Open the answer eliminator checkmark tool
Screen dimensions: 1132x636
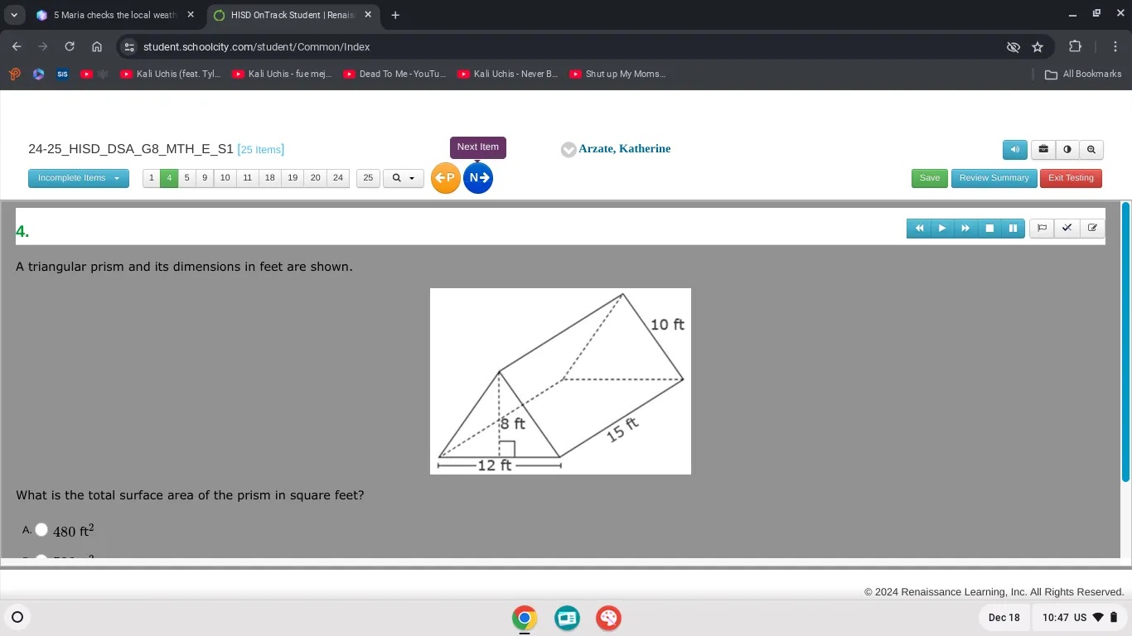[1067, 228]
